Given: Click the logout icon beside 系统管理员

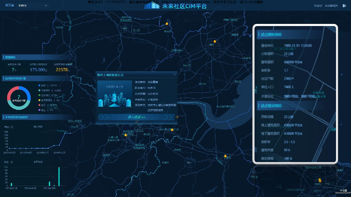Looking at the screenshot, I should point(344,5).
